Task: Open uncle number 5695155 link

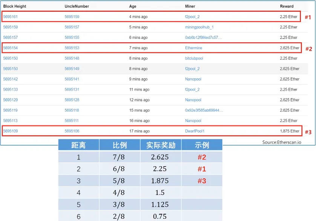Action: [x=72, y=37]
